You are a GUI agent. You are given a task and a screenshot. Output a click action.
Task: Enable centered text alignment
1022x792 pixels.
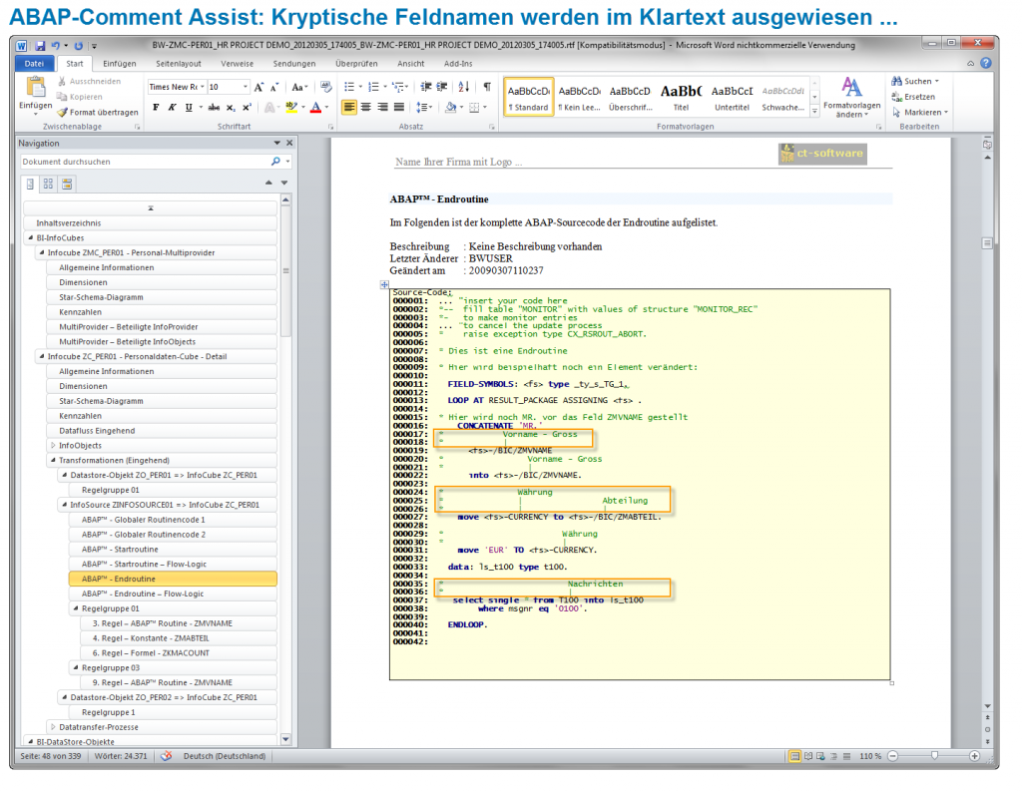pos(365,108)
